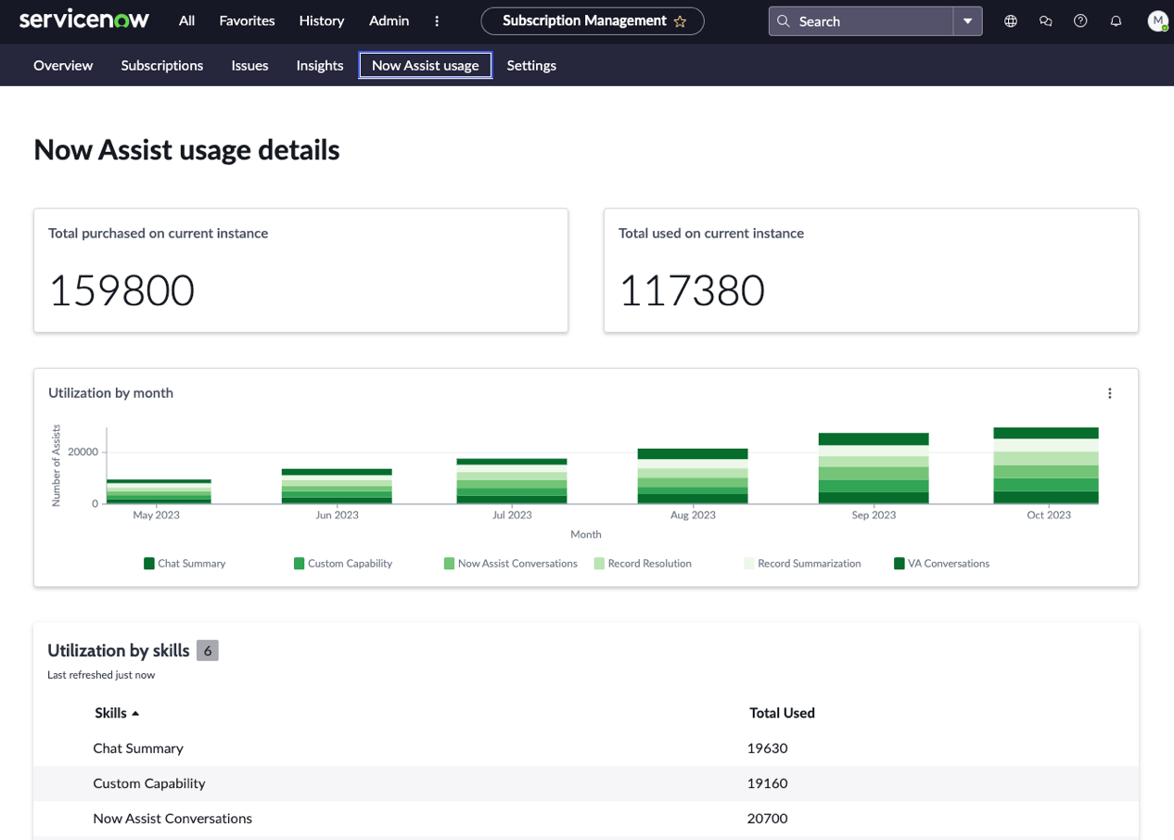Open the help question mark icon

(1080, 20)
